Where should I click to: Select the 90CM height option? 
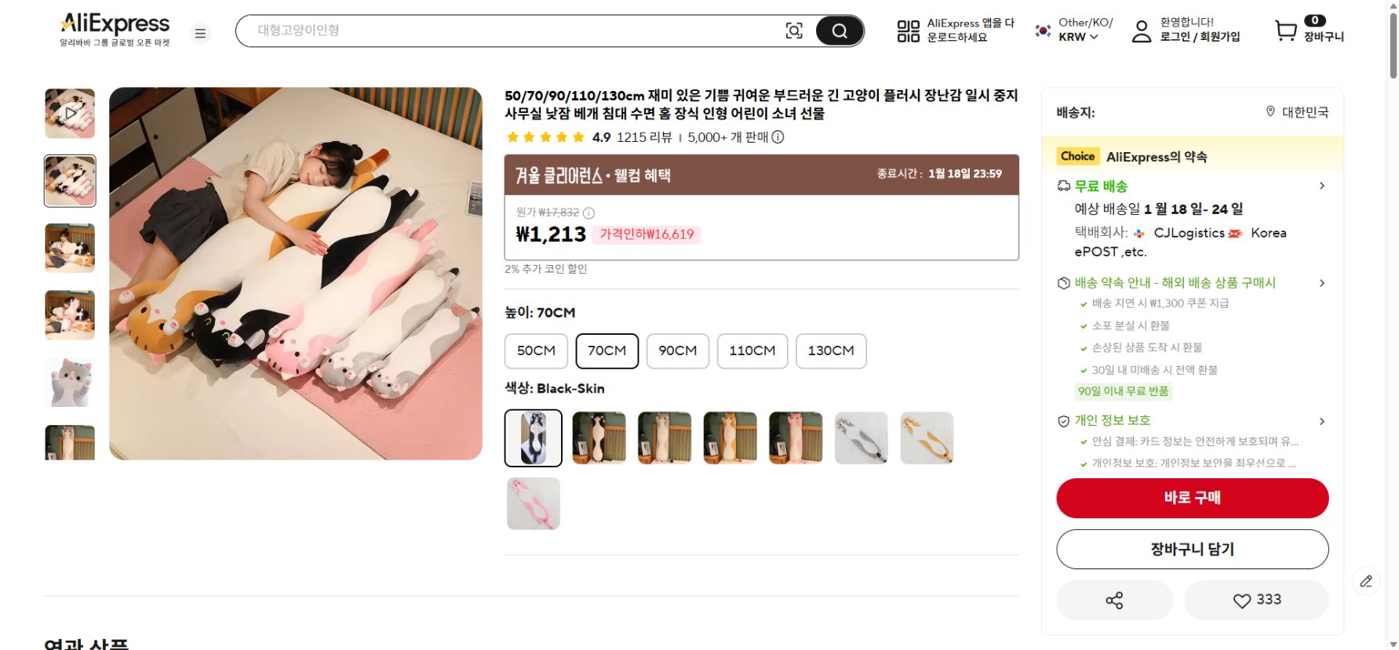tap(677, 350)
